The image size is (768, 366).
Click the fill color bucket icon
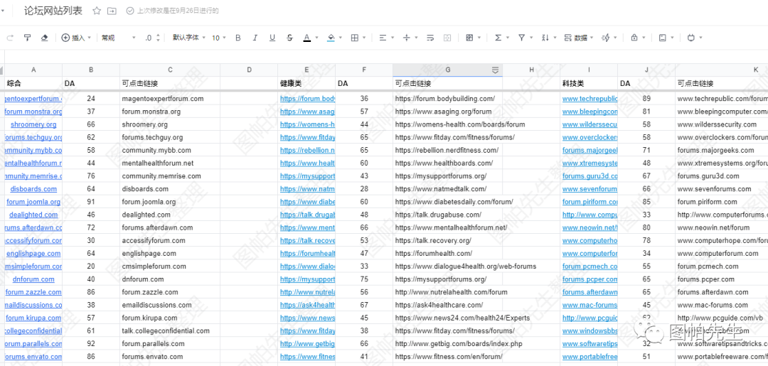[331, 38]
